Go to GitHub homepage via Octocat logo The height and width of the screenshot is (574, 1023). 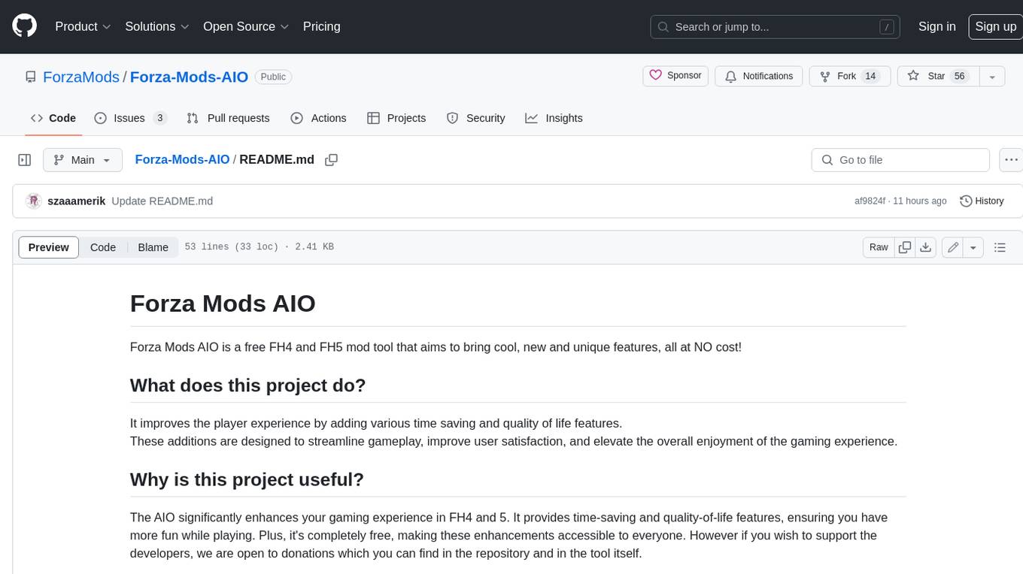click(25, 26)
